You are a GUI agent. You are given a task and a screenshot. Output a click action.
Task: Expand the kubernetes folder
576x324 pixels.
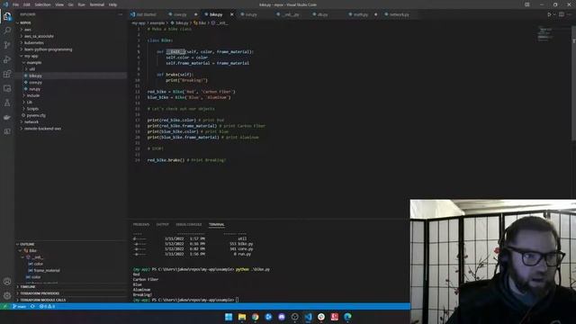(33, 42)
